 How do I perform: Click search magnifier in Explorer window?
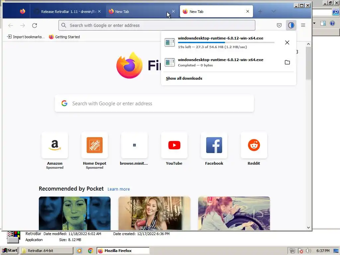[336, 12]
